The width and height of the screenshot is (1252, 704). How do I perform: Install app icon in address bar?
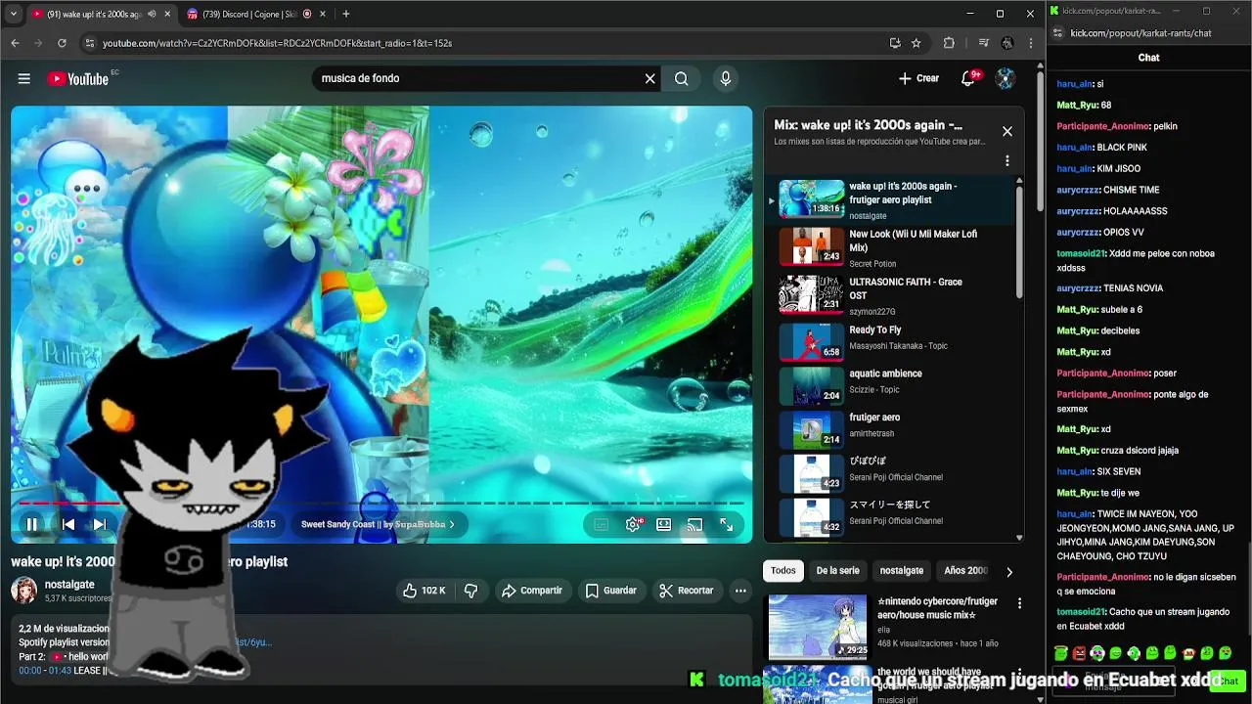(x=894, y=43)
